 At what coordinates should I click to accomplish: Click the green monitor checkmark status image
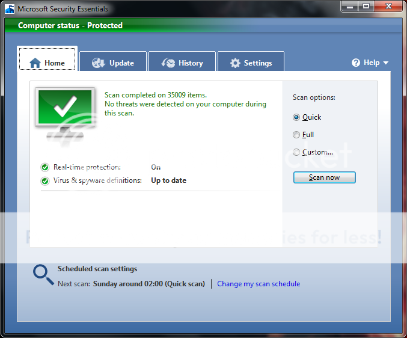pos(65,117)
